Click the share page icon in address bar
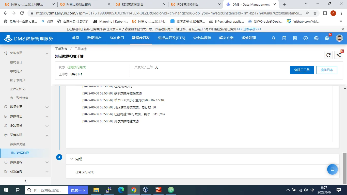The image size is (347, 195). [307, 13]
